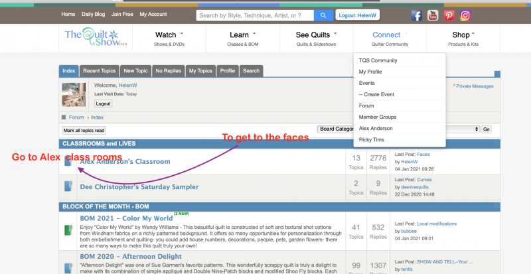The image size is (531, 274).
Task: Click the Pinterest icon in header
Action: pyautogui.click(x=449, y=15)
